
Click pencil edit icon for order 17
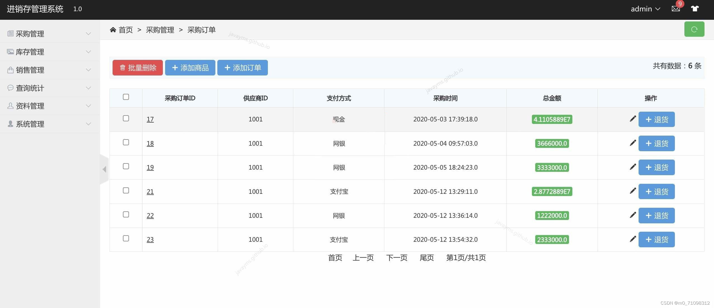633,119
